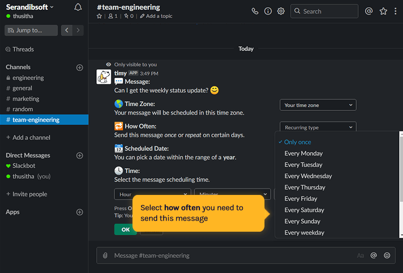Navigate back in history arrow
Screen dimensions: 403x273
pyautogui.click(x=66, y=30)
